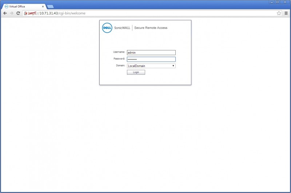Go back with the browser back arrow
Viewport: 291px width, 193px height.
(5, 13)
